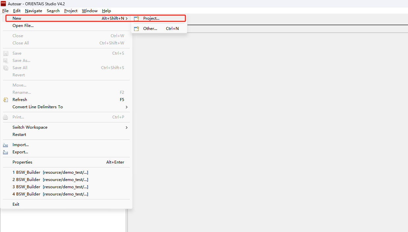
Task: Click the Import icon in File menu
Action: click(x=6, y=145)
